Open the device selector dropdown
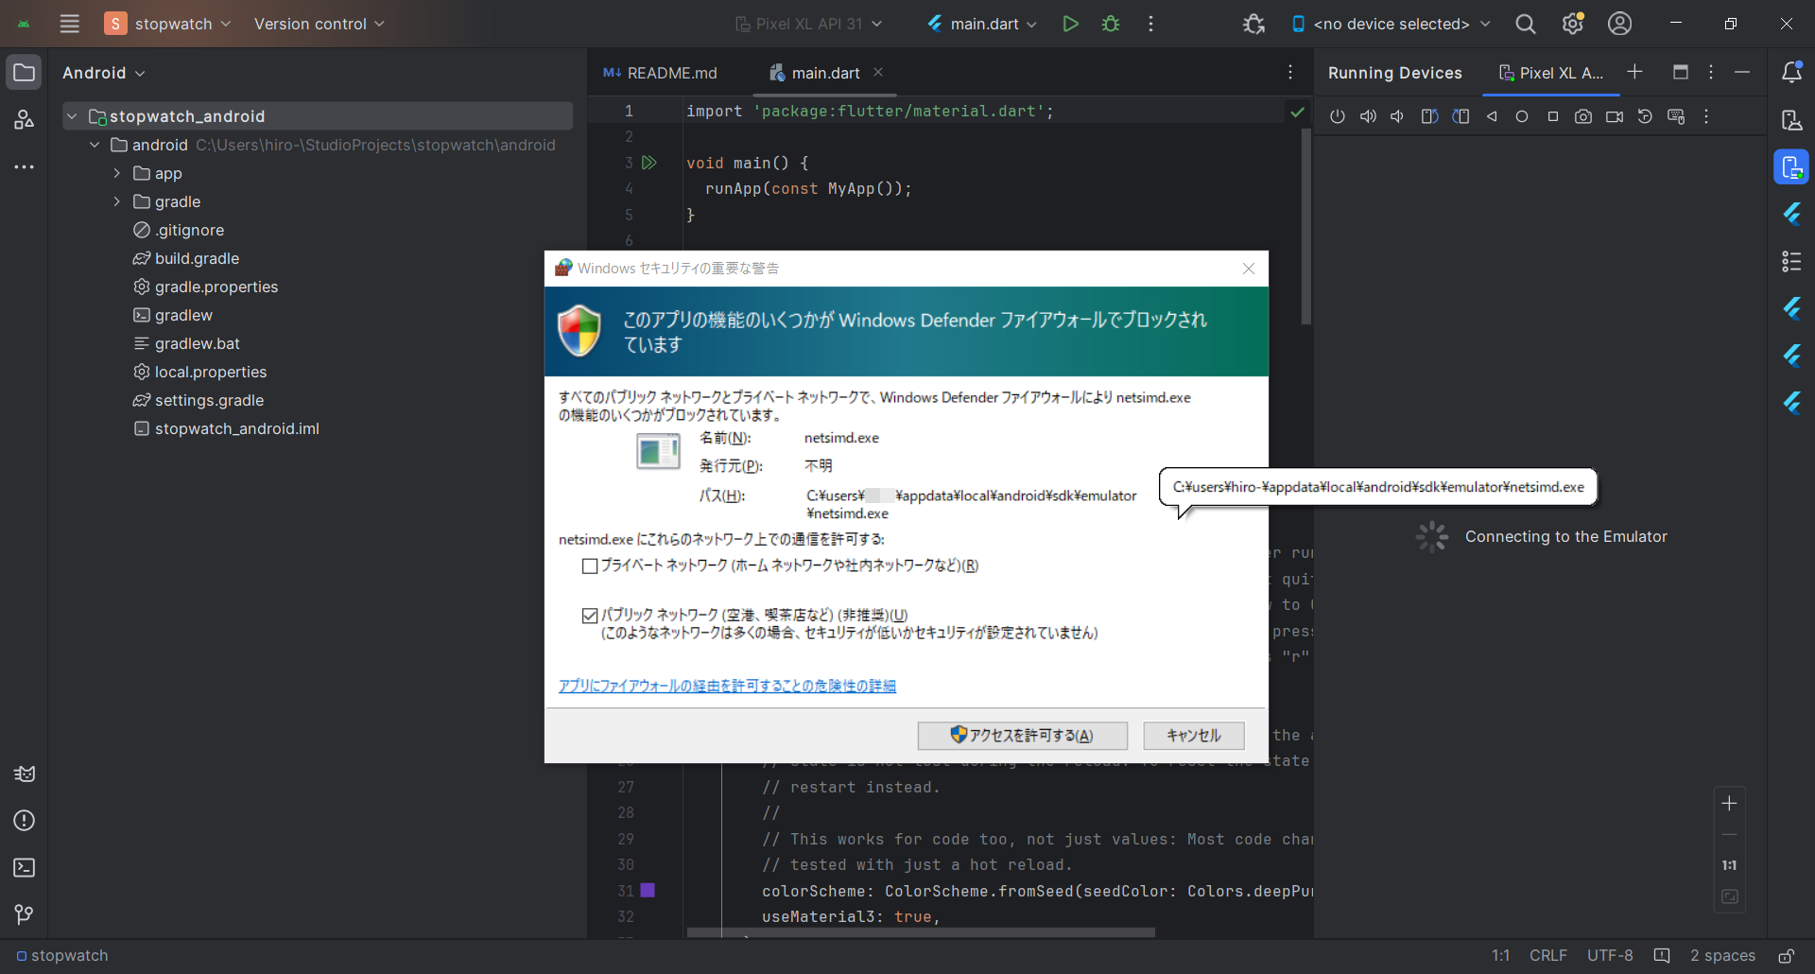The height and width of the screenshot is (974, 1815). click(x=1391, y=24)
